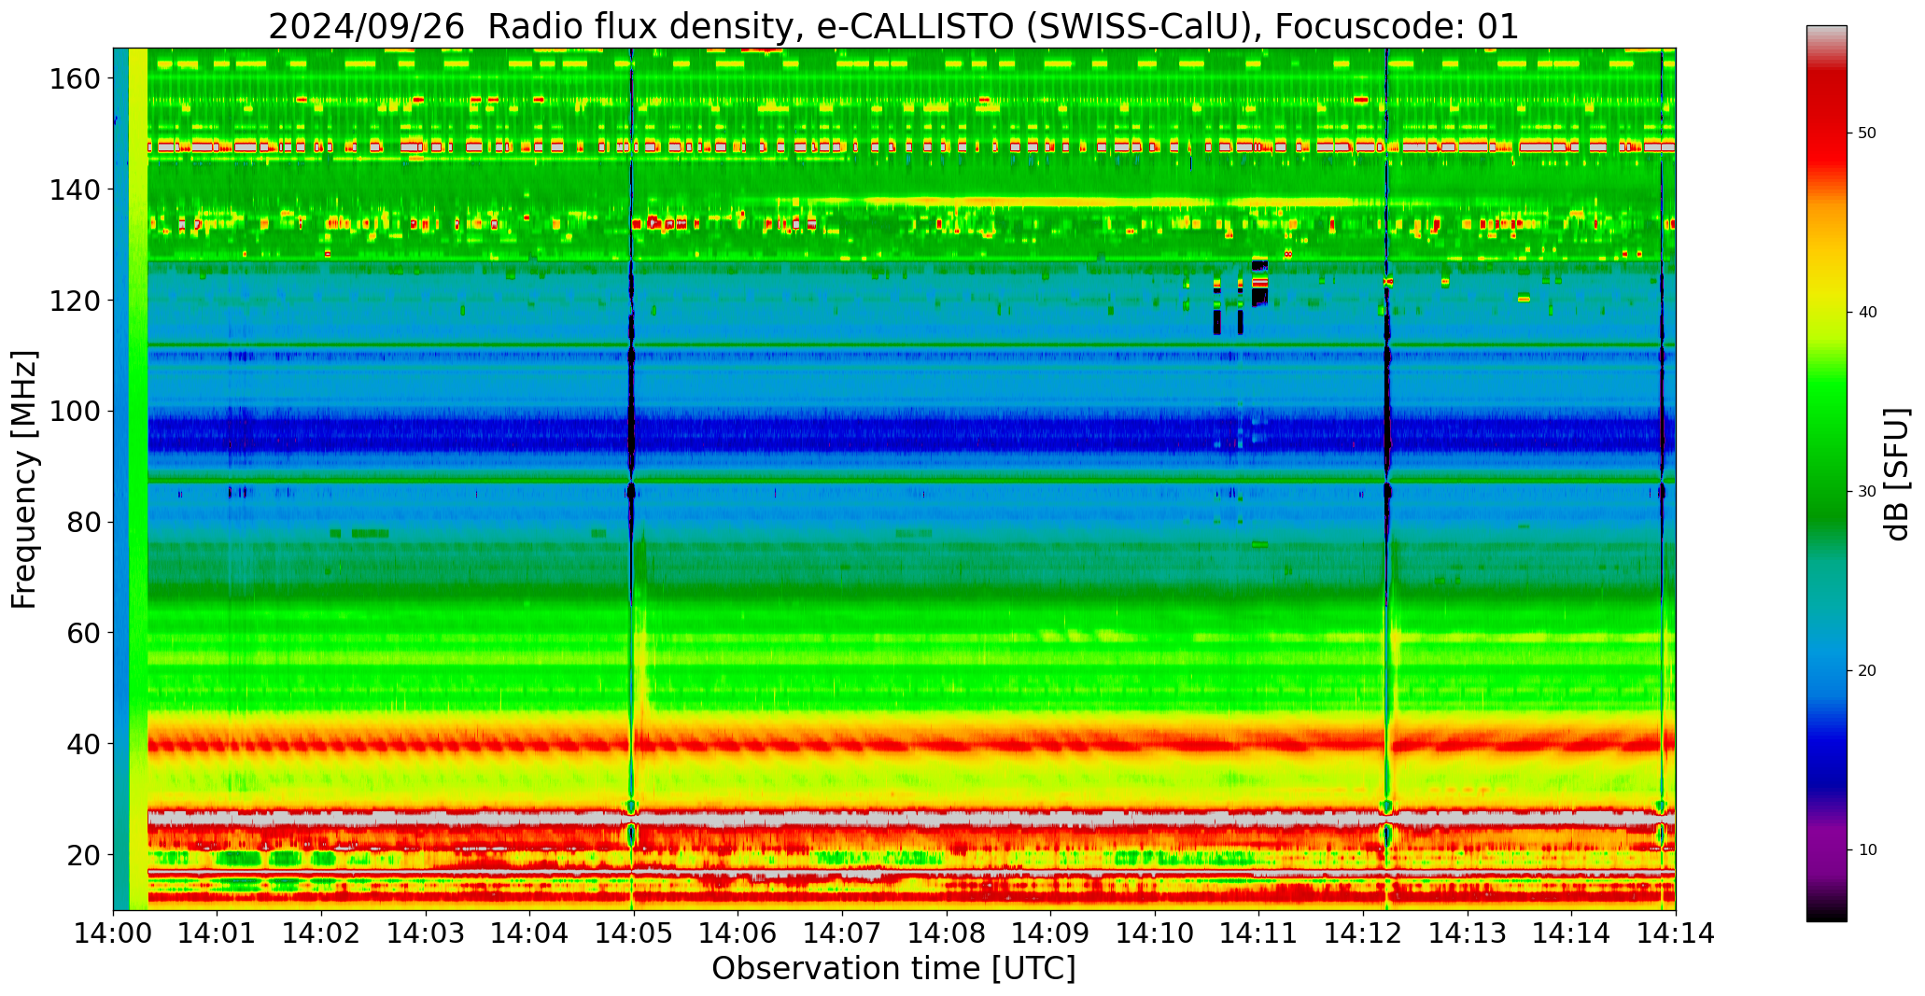Click the 14:03 time tick label
This screenshot has width=1925, height=996.
[426, 933]
